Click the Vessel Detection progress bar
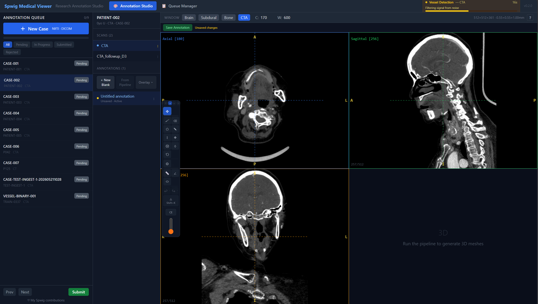538x304 pixels. click(x=471, y=11)
